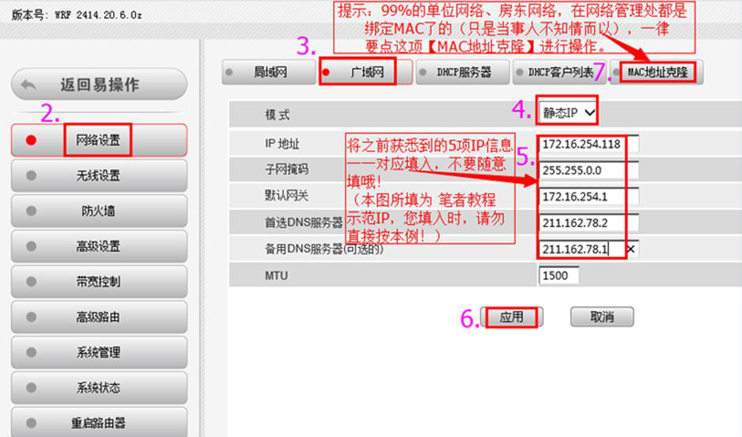Click the 子网掩码 input field
This screenshot has width=742, height=437.
click(x=589, y=170)
